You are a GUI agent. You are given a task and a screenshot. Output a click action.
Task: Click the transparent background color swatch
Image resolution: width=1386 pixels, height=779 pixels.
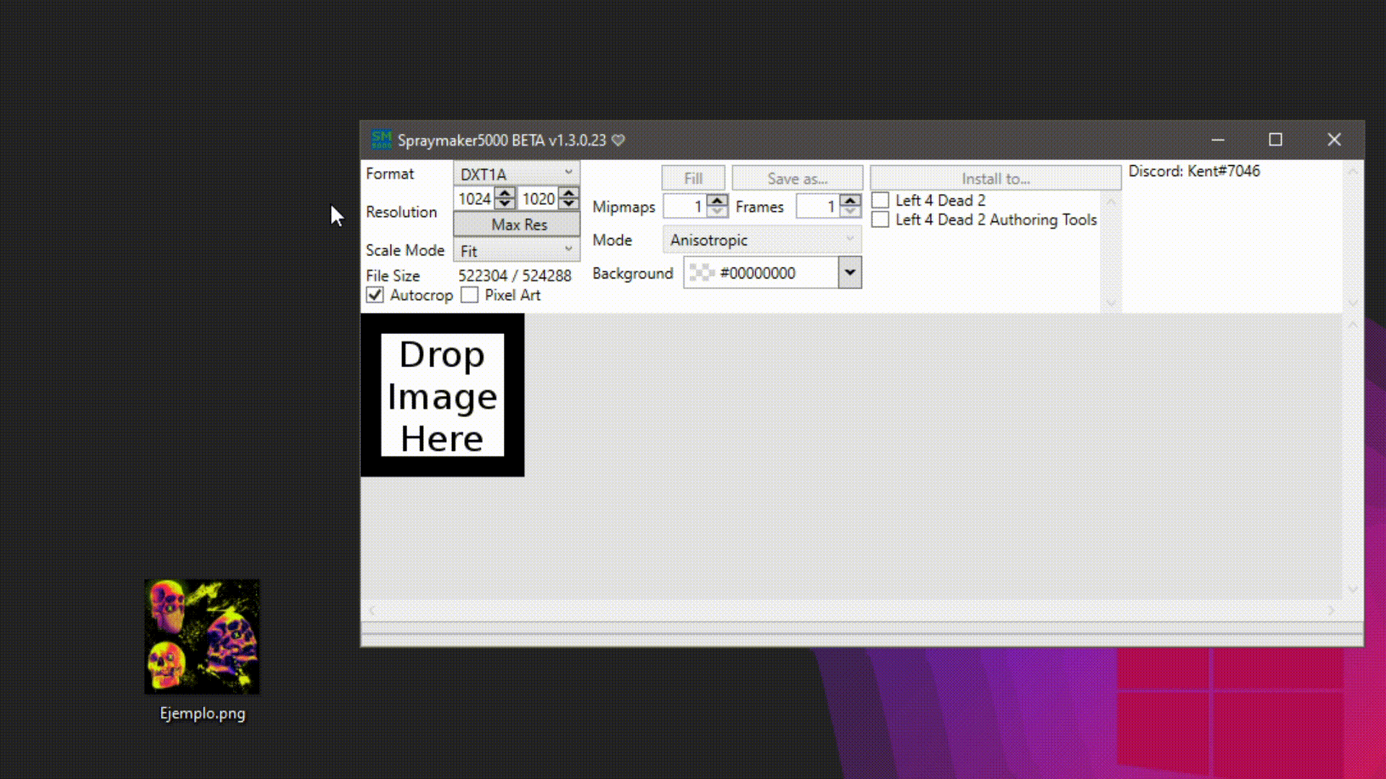[701, 273]
